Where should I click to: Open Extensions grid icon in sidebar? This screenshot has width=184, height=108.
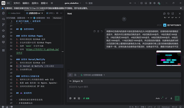(3, 50)
